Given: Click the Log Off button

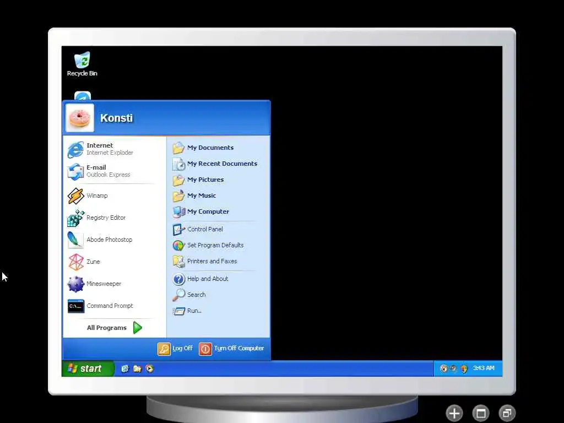Looking at the screenshot, I should pyautogui.click(x=176, y=349).
